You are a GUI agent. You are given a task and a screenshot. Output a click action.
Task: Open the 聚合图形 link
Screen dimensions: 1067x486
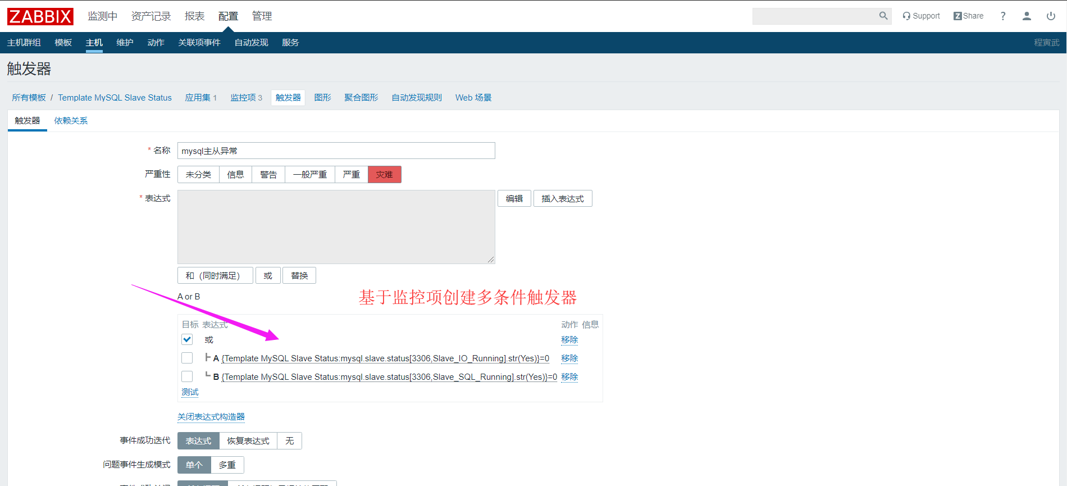362,98
